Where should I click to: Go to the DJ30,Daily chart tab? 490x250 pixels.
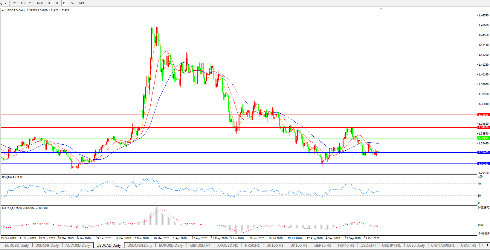pos(416,246)
